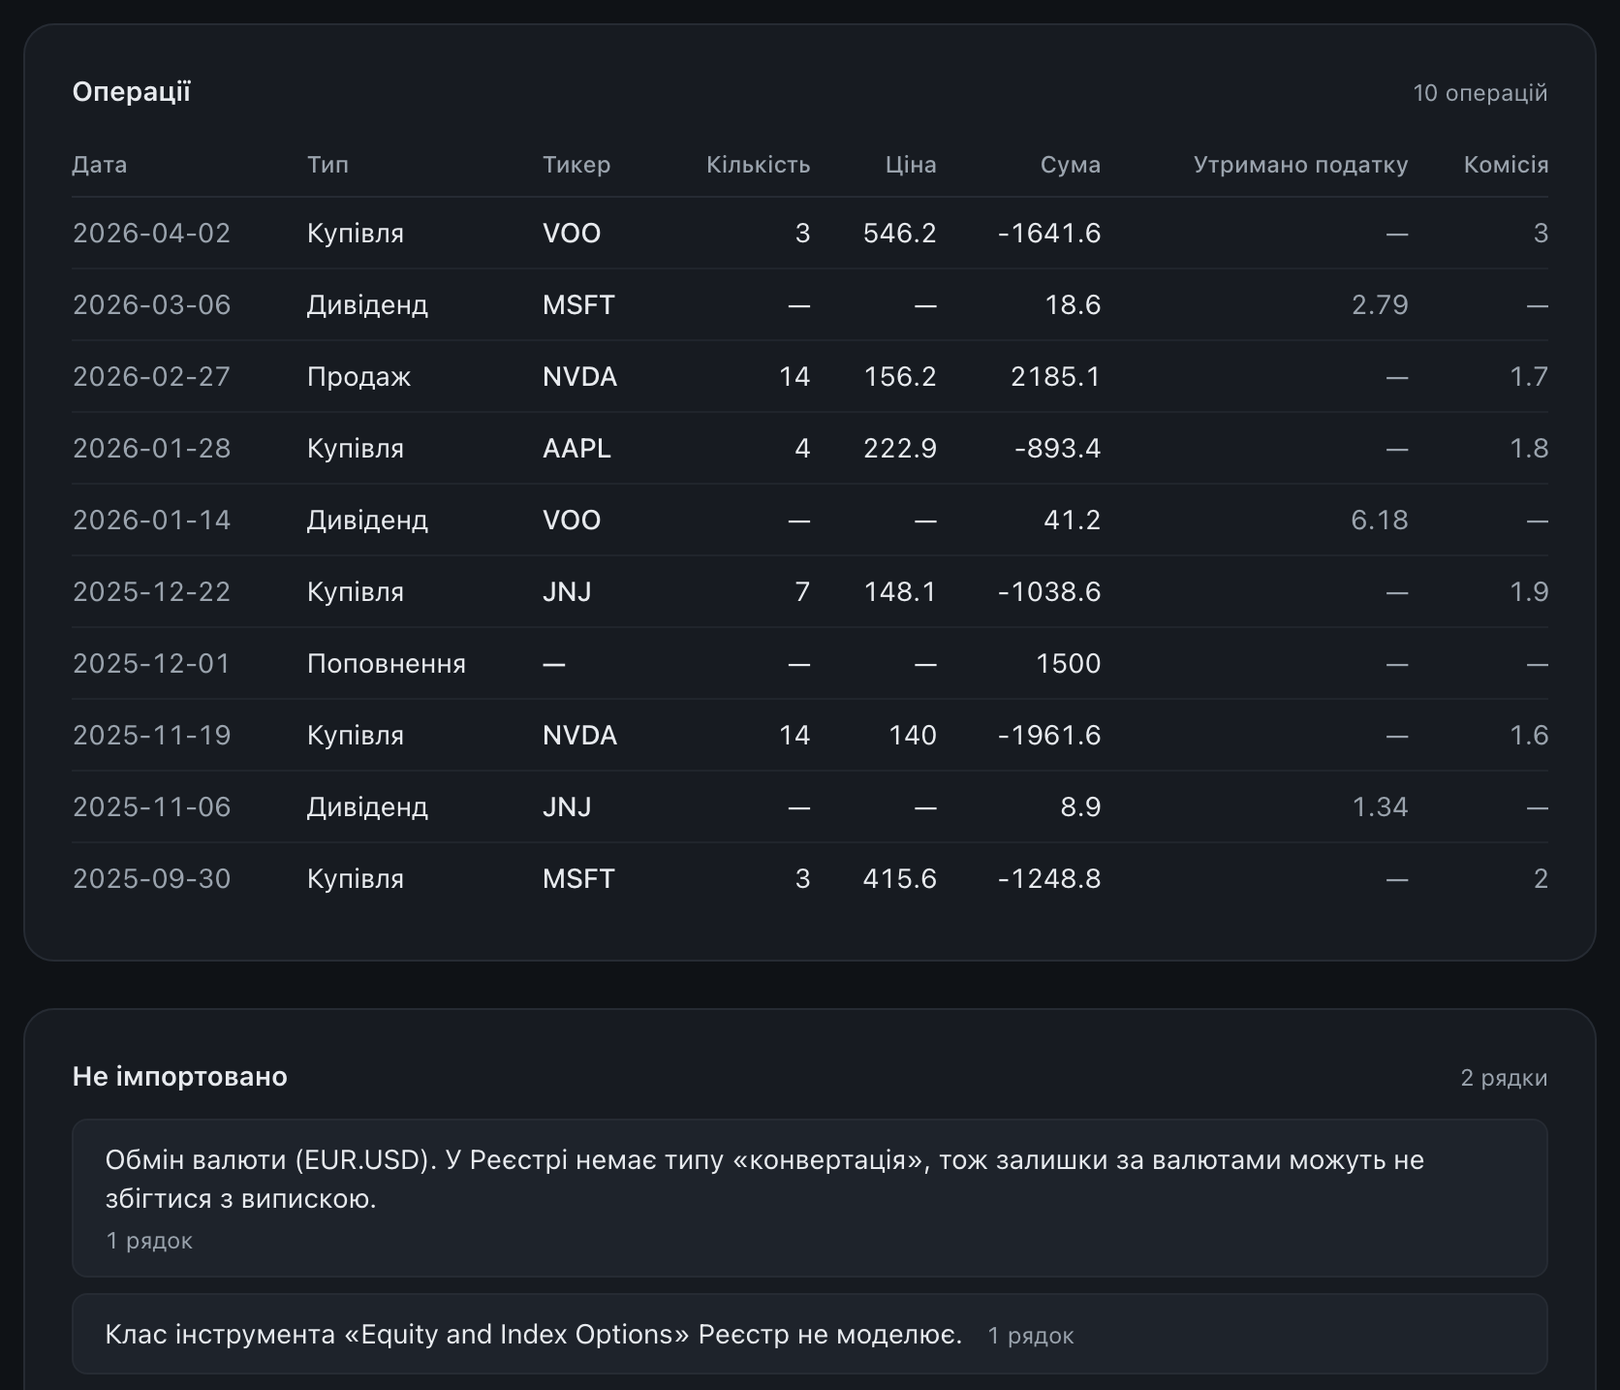
Task: Click the price 415.6
Action: [x=900, y=879]
